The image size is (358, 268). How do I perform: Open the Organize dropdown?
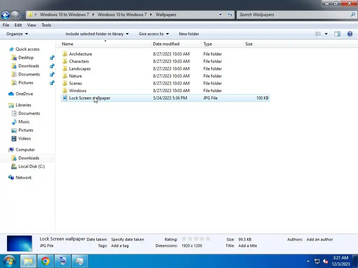pyautogui.click(x=17, y=34)
